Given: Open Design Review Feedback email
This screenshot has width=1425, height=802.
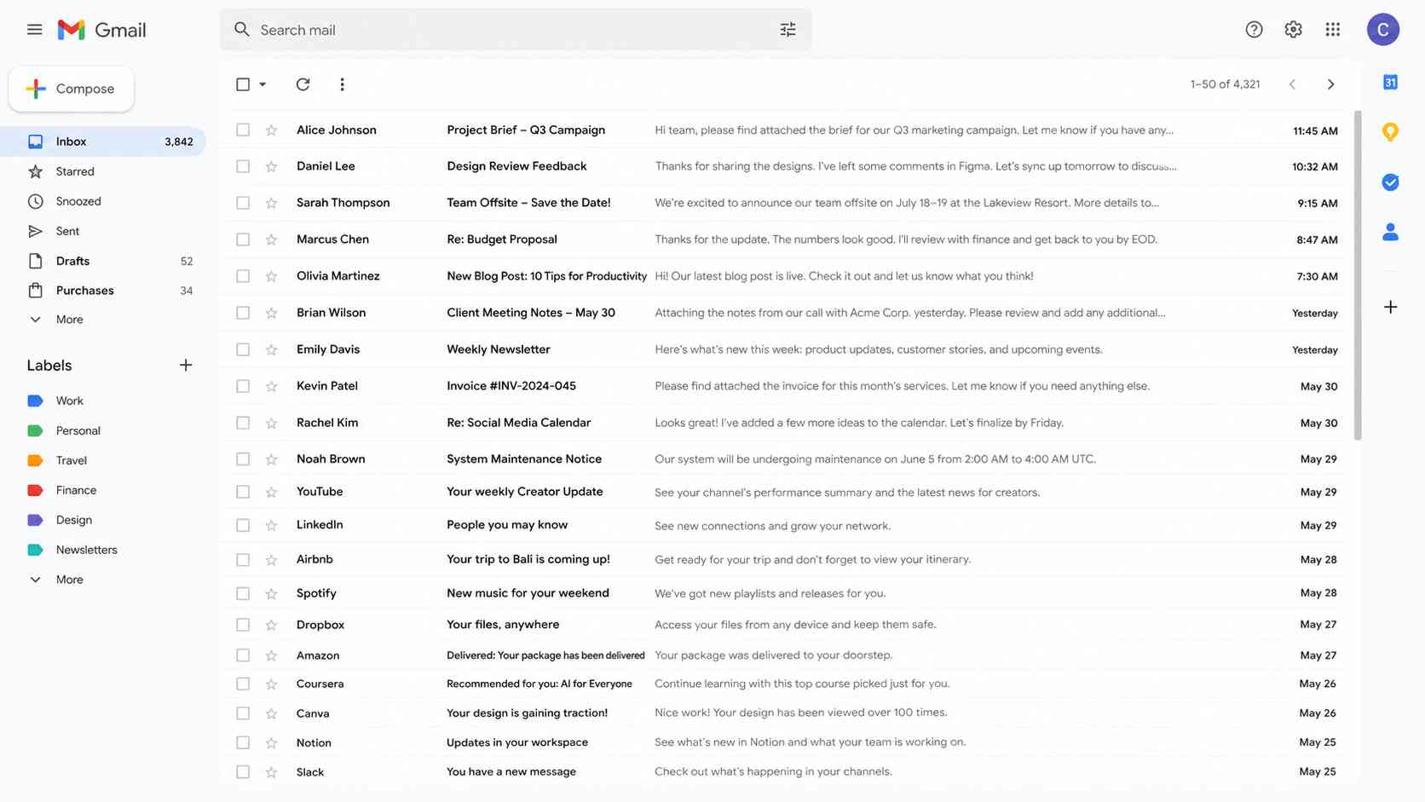Looking at the screenshot, I should click(x=516, y=166).
